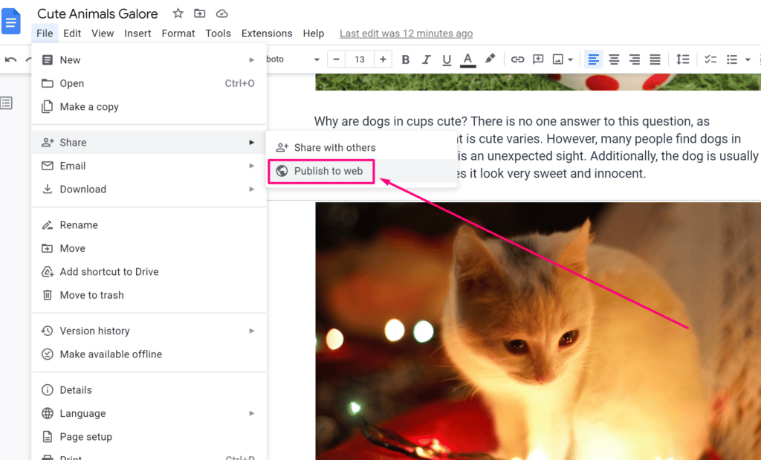Select center align

tap(614, 59)
